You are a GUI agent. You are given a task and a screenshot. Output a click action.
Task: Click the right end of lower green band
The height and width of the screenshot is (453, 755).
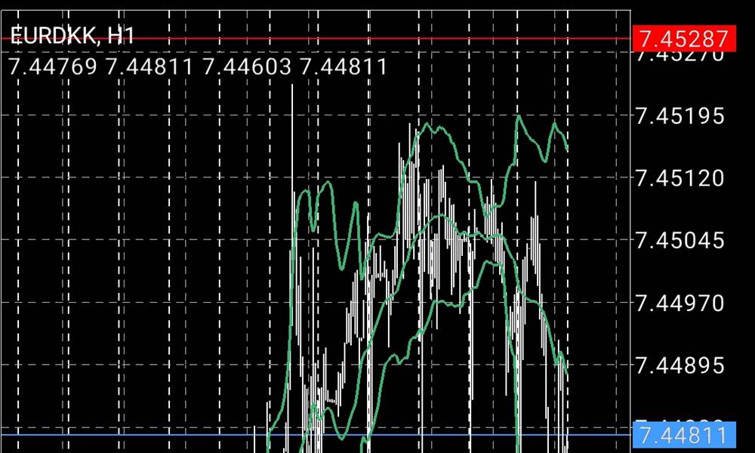[567, 373]
